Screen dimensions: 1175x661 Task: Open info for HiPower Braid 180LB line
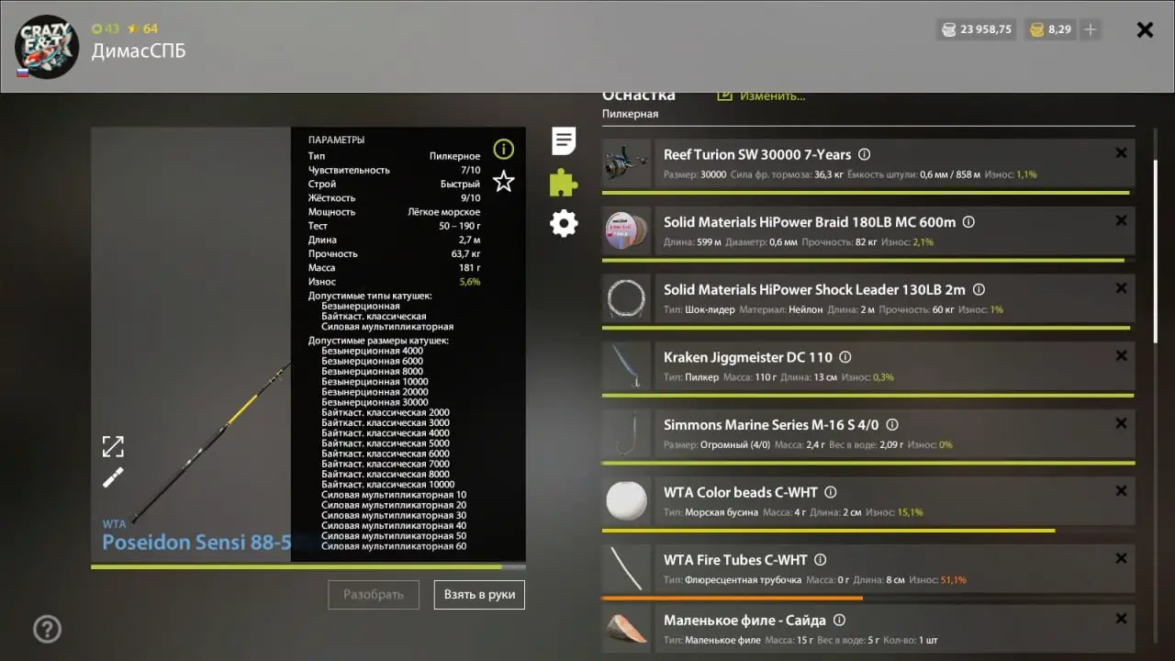coord(968,222)
